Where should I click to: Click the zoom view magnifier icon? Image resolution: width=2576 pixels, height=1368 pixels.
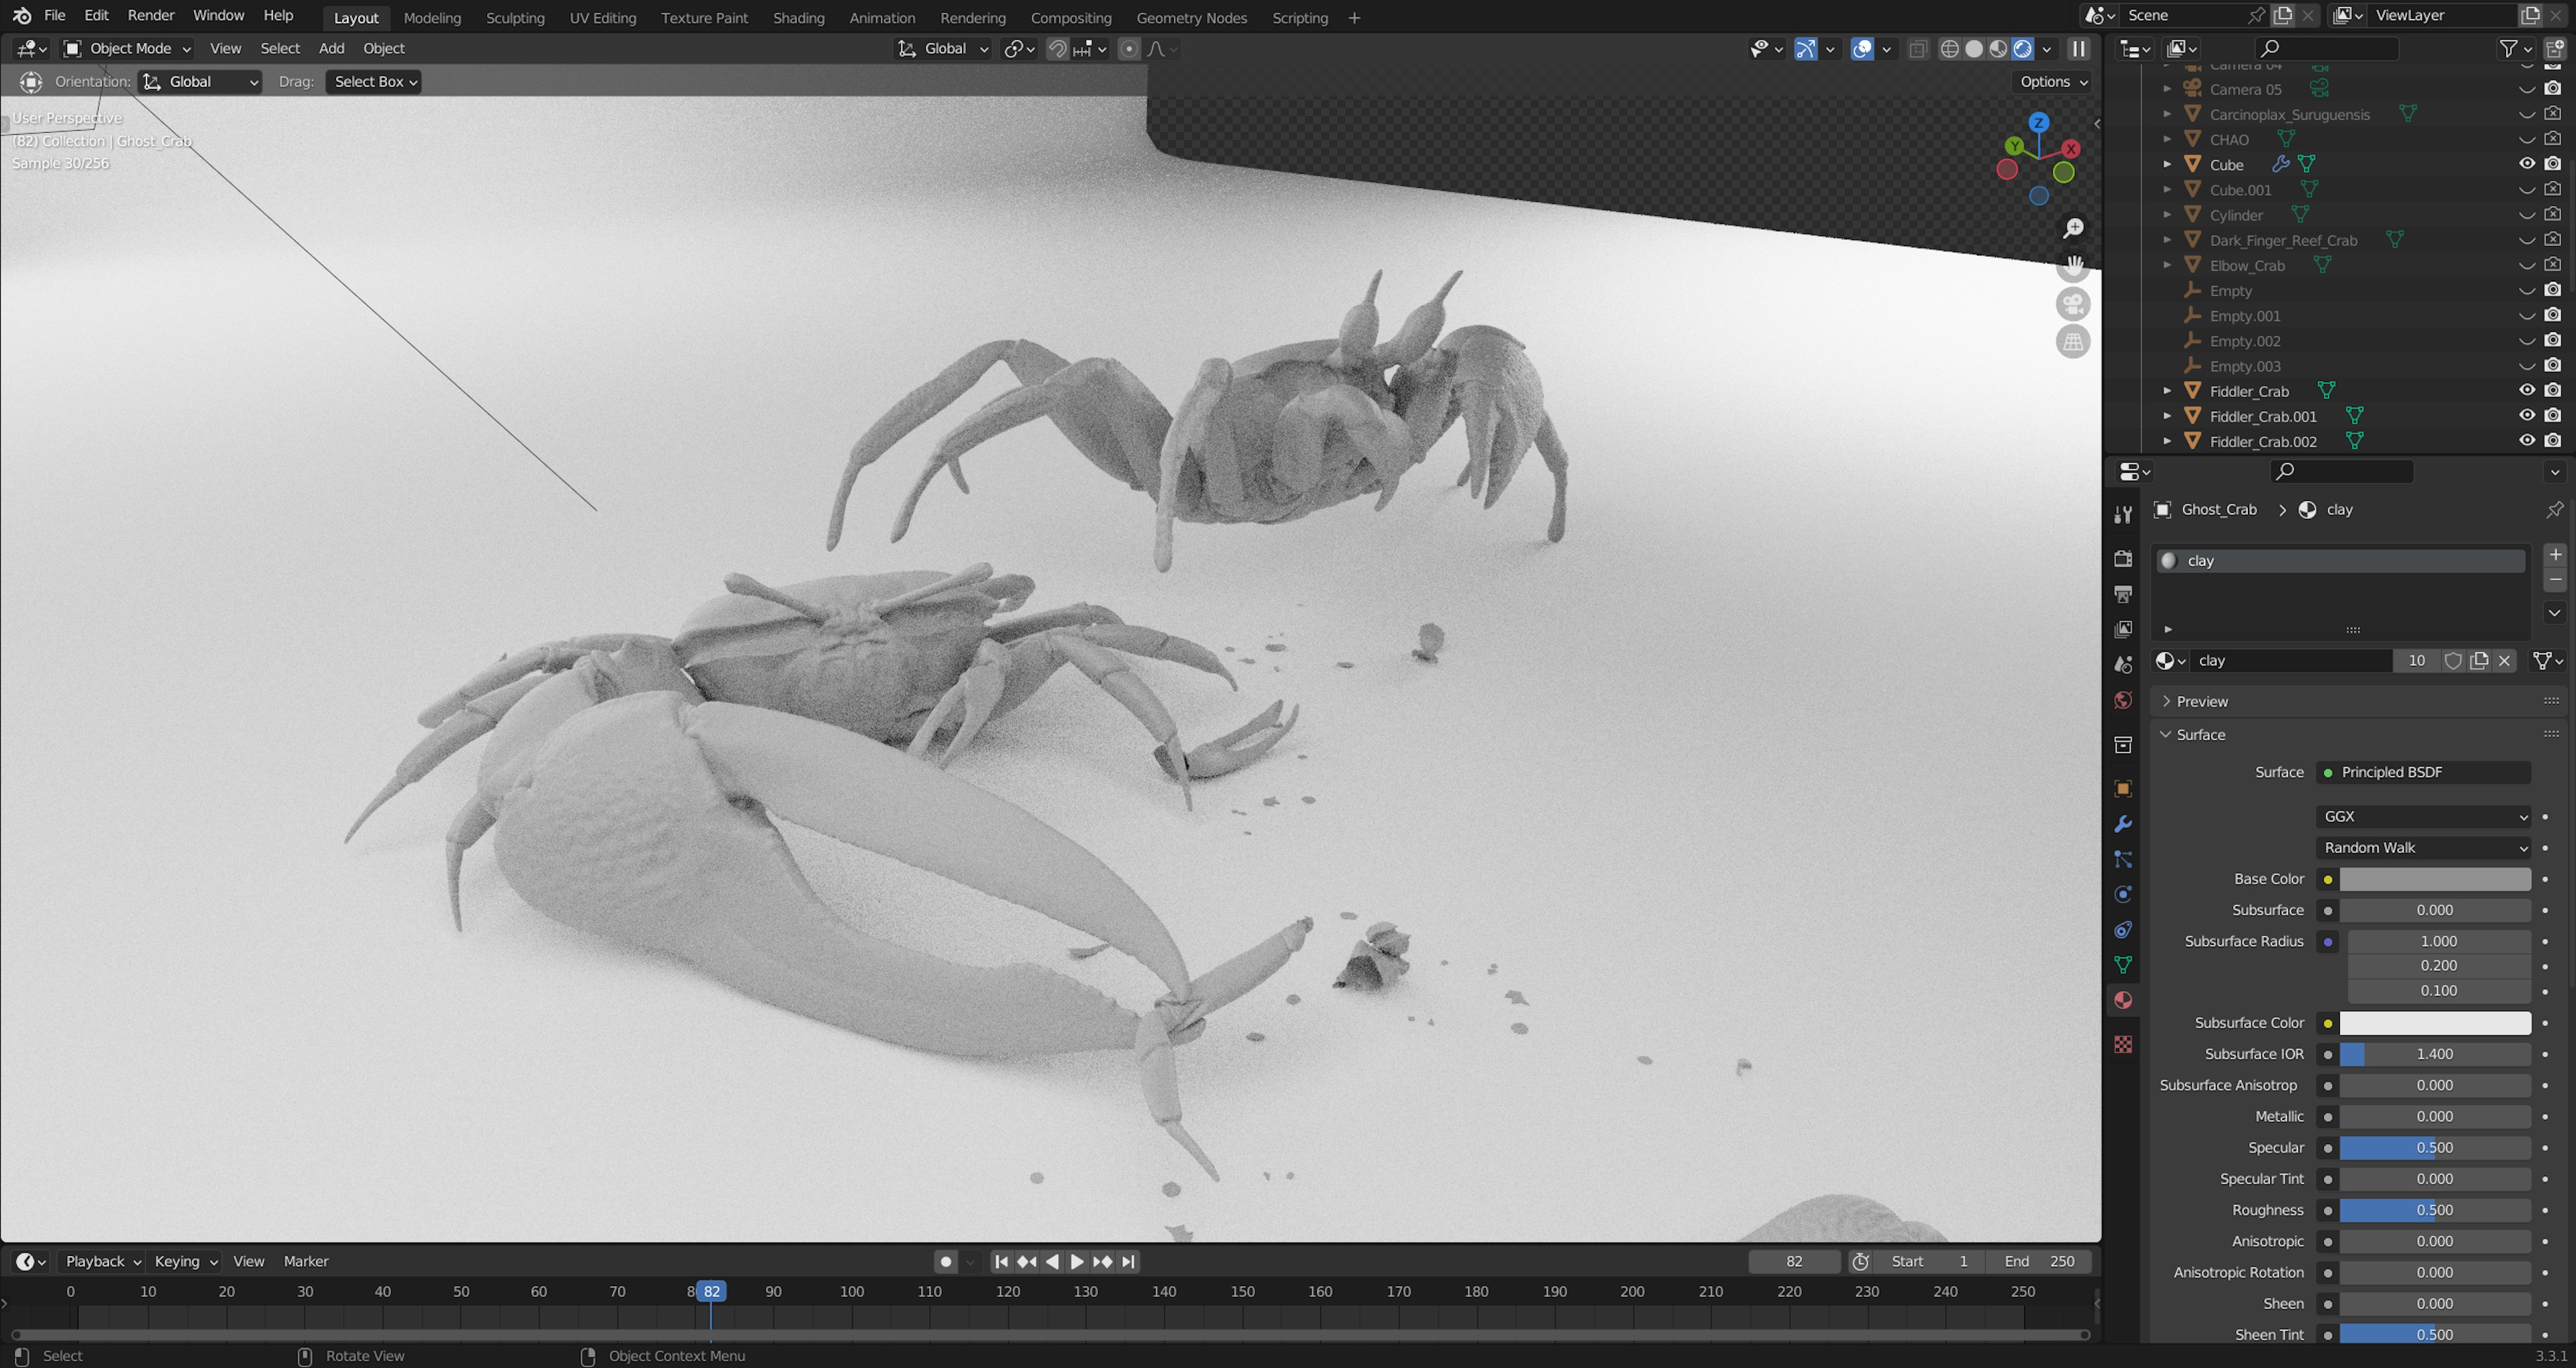(2074, 229)
